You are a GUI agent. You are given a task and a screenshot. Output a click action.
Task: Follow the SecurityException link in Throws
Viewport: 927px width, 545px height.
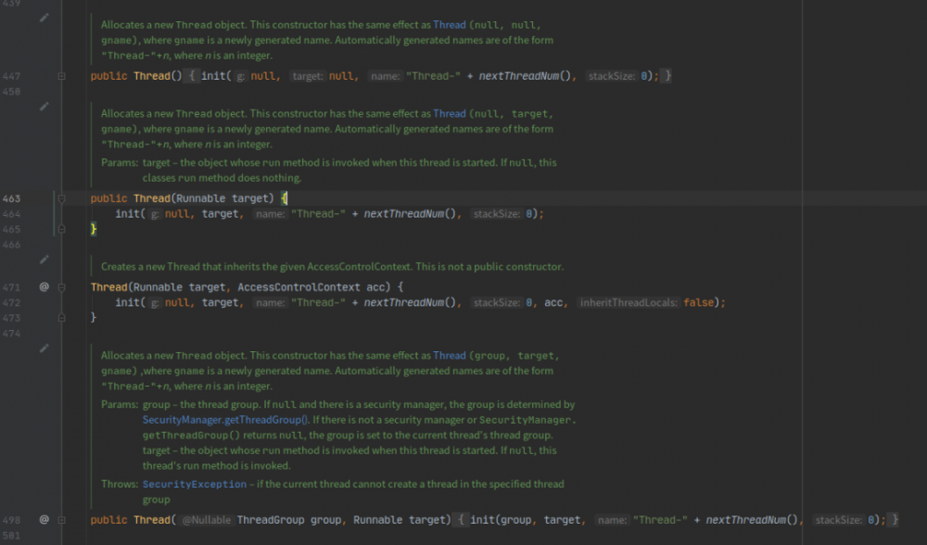pos(195,484)
